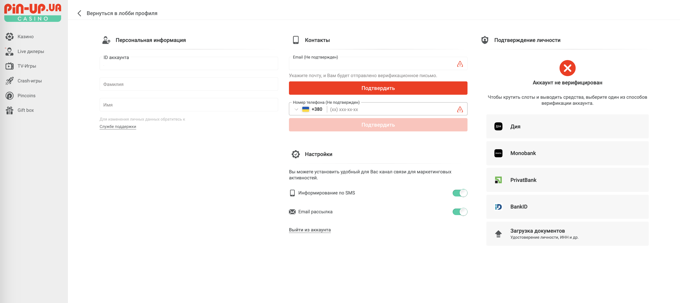Select the BankID verification option

point(566,206)
